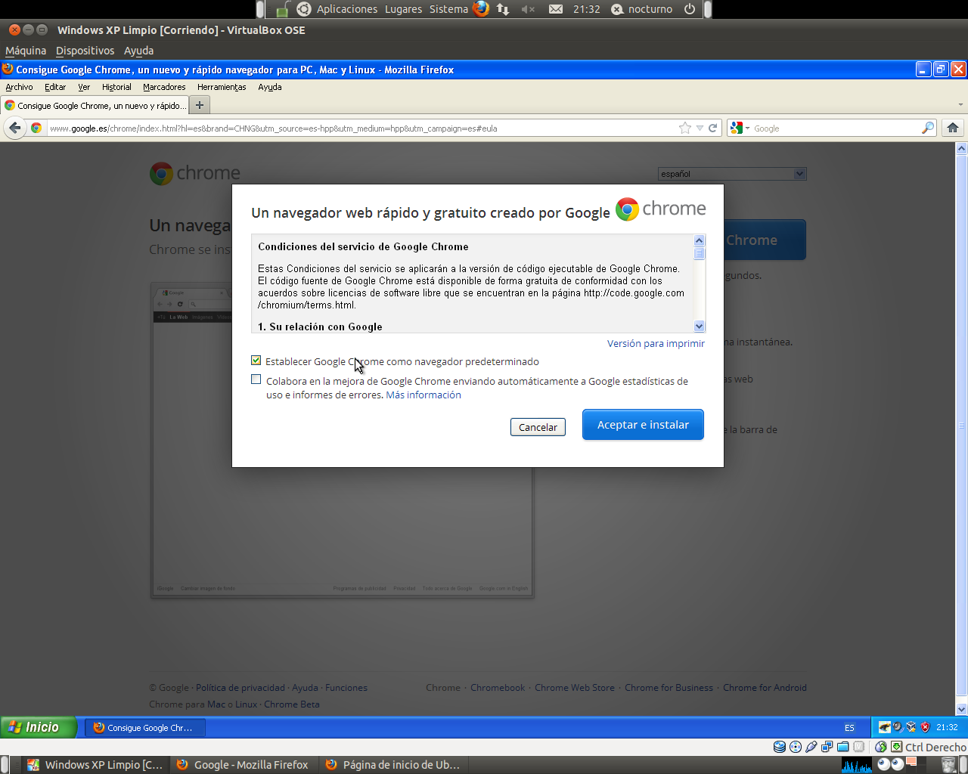Open the Herramientas menu
Screen dimensions: 968x774
[x=222, y=87]
